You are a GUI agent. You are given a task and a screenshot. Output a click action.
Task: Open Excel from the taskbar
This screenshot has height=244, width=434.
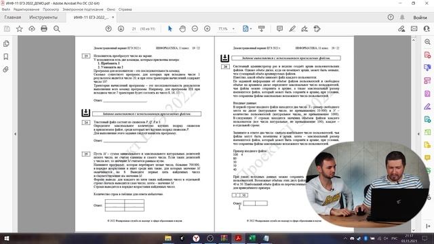(x=252, y=238)
